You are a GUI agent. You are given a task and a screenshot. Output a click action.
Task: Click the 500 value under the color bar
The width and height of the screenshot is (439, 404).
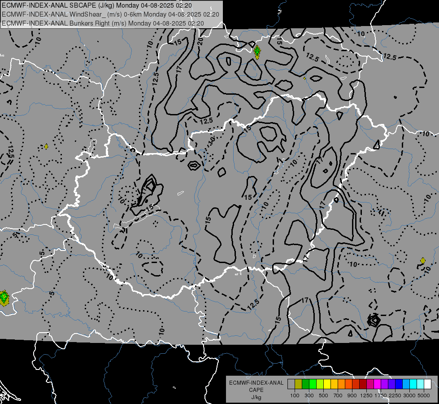323,395
